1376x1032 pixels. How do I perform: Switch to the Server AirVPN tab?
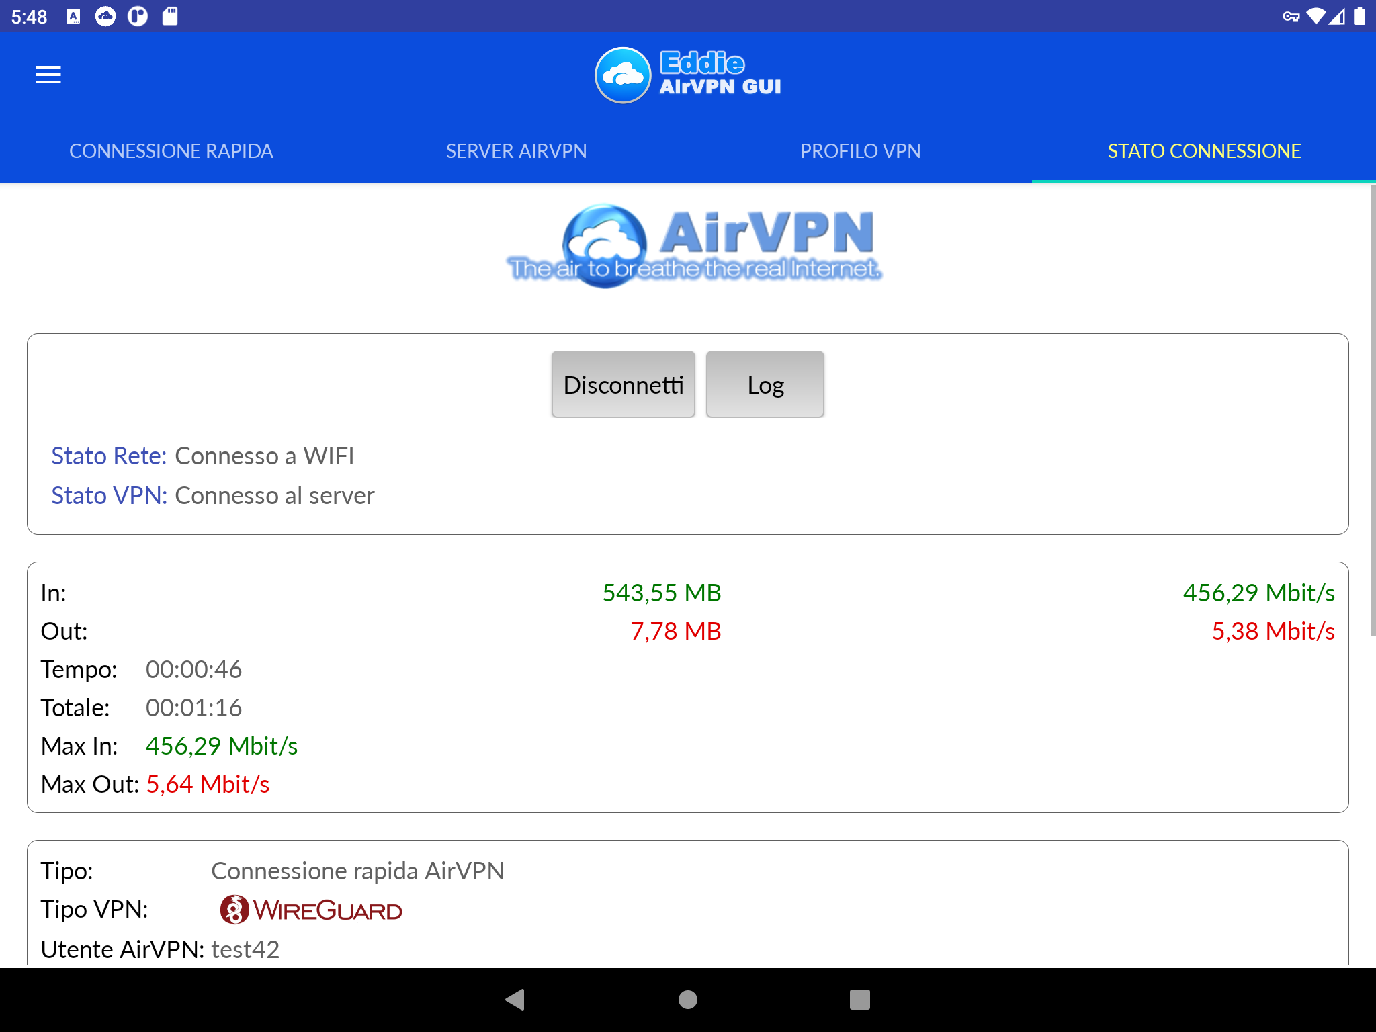[516, 151]
